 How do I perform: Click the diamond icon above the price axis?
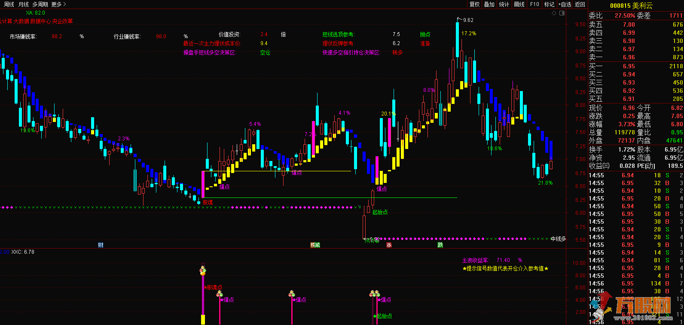[554, 13]
